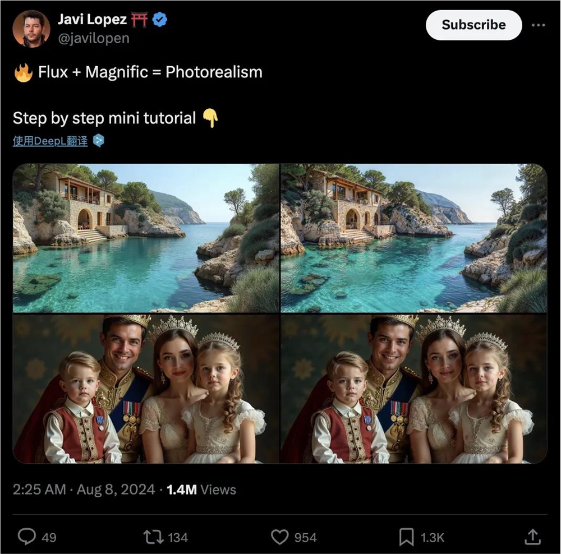Image resolution: width=561 pixels, height=554 pixels.
Task: Click the blue verified badge
Action: coord(160,20)
